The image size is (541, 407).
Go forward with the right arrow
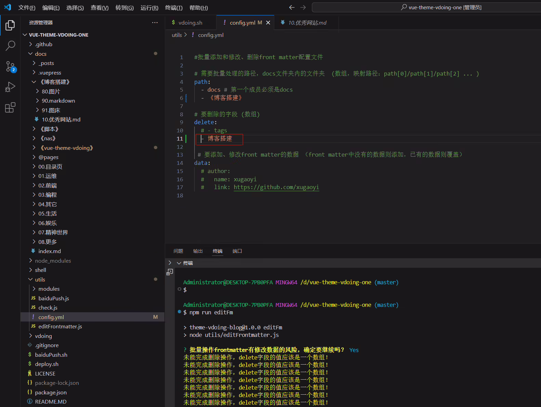click(x=303, y=7)
